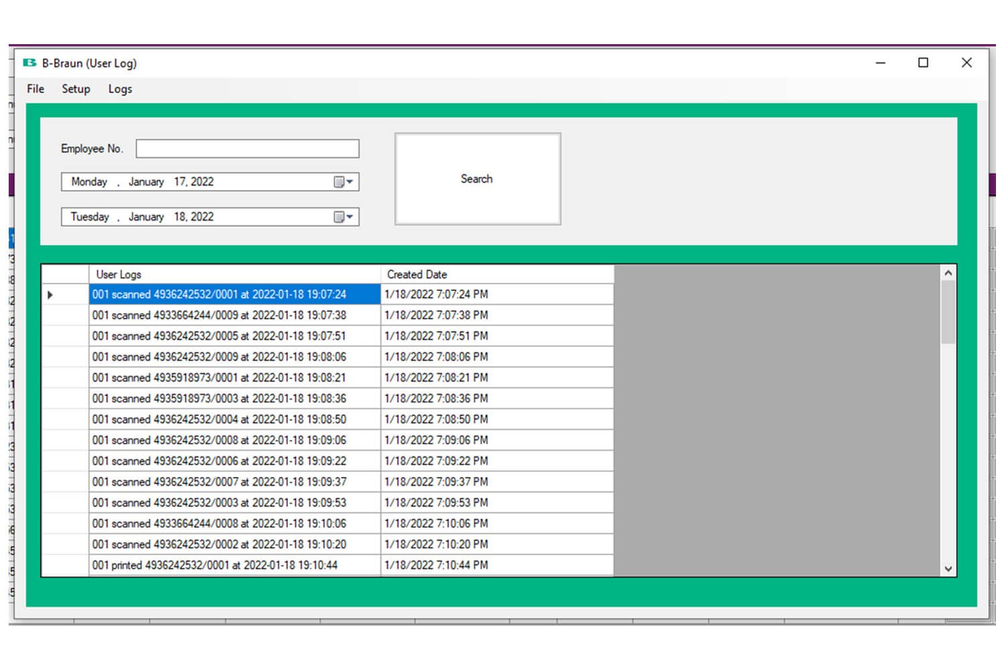Click the Search button

(x=477, y=179)
